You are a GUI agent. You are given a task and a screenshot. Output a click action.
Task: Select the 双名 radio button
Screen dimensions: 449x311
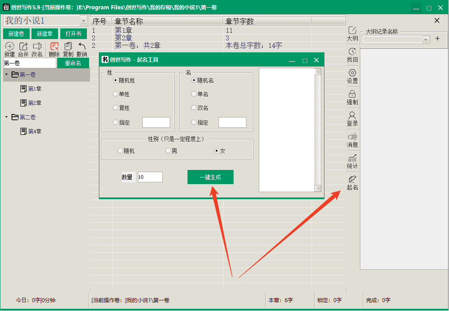coord(194,108)
